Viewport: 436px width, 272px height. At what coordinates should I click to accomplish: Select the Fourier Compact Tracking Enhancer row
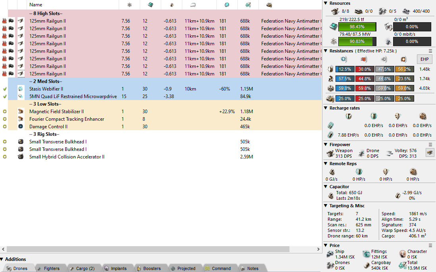tap(67, 119)
